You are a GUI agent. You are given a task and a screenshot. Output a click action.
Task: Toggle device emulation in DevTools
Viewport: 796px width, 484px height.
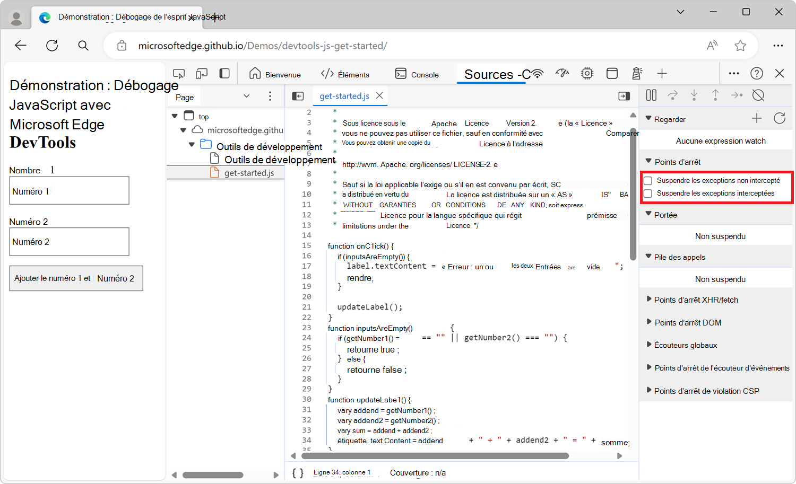(x=202, y=74)
